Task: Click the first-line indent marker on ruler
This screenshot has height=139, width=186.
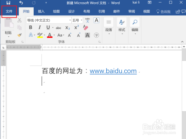Action: click(41, 46)
